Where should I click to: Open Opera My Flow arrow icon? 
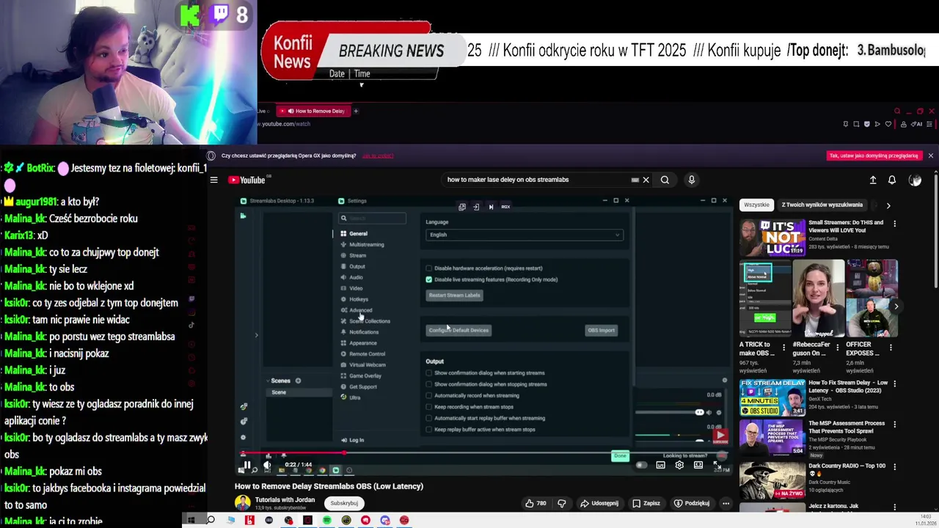pyautogui.click(x=877, y=124)
